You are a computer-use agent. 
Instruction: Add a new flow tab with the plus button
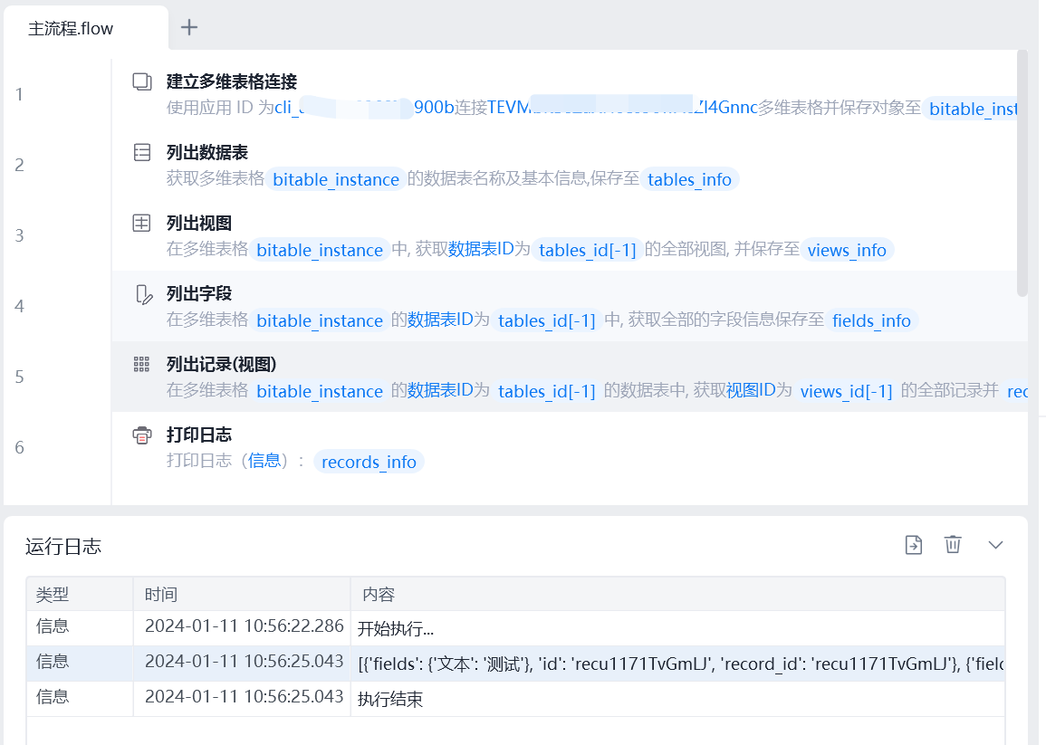[189, 27]
